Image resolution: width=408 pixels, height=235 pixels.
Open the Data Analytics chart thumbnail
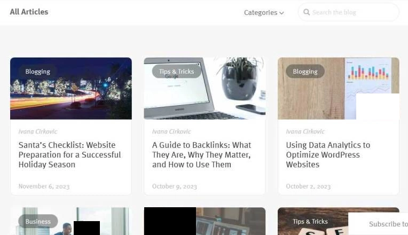coord(338,89)
